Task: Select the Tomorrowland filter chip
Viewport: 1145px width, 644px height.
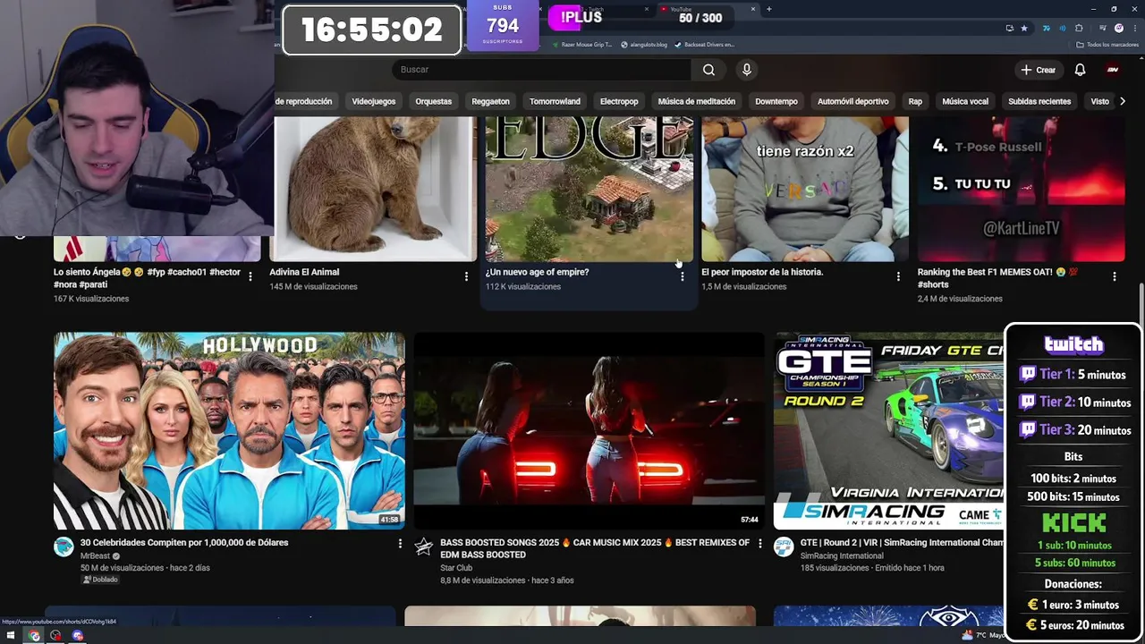Action: tap(555, 101)
